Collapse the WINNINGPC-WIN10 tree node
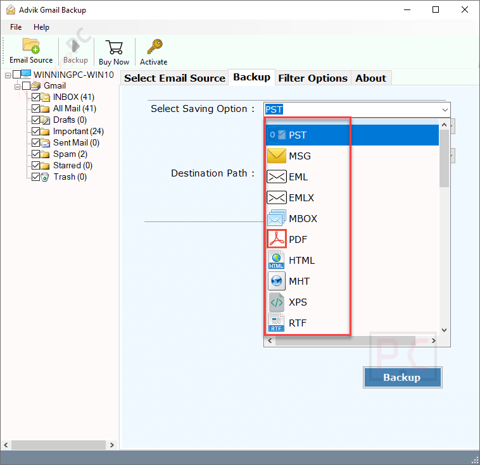480x465 pixels. tap(8, 75)
